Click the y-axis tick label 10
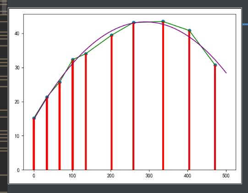 [x=17, y=136]
